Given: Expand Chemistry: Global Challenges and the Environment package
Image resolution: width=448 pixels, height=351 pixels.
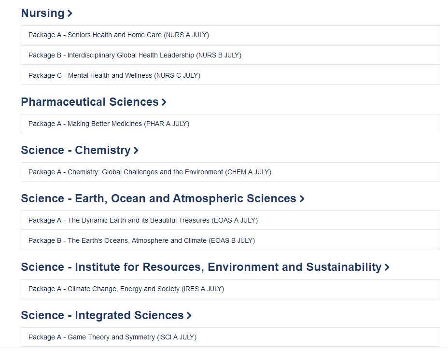Looking at the screenshot, I should click(x=230, y=172).
